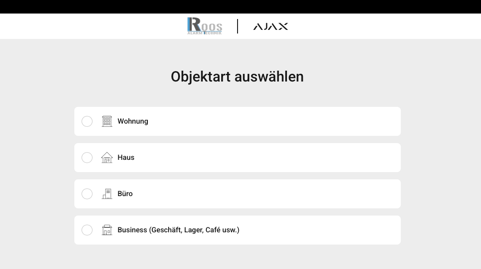
Task: Select the Wohnung radio button
Action: tap(87, 121)
